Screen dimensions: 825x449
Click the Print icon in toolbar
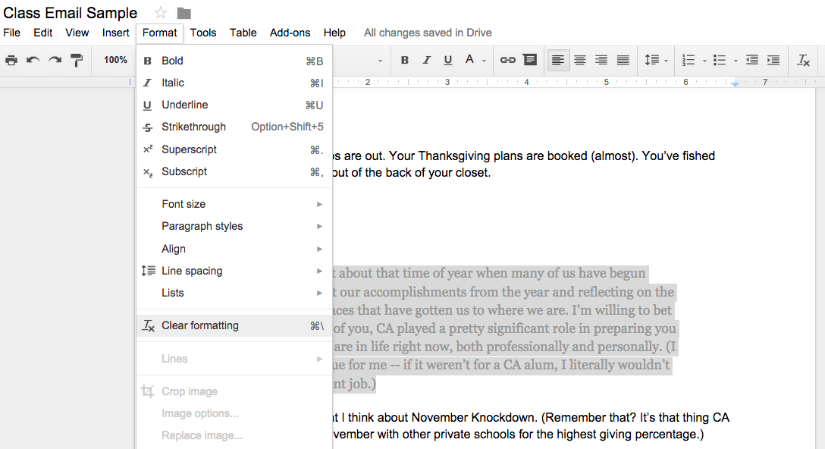coord(11,60)
